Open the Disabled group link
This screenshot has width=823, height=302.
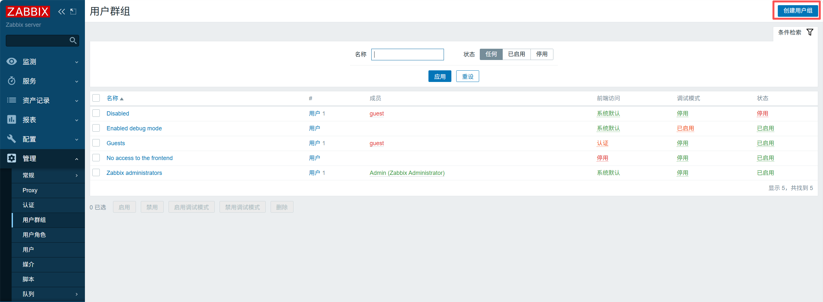tap(118, 114)
